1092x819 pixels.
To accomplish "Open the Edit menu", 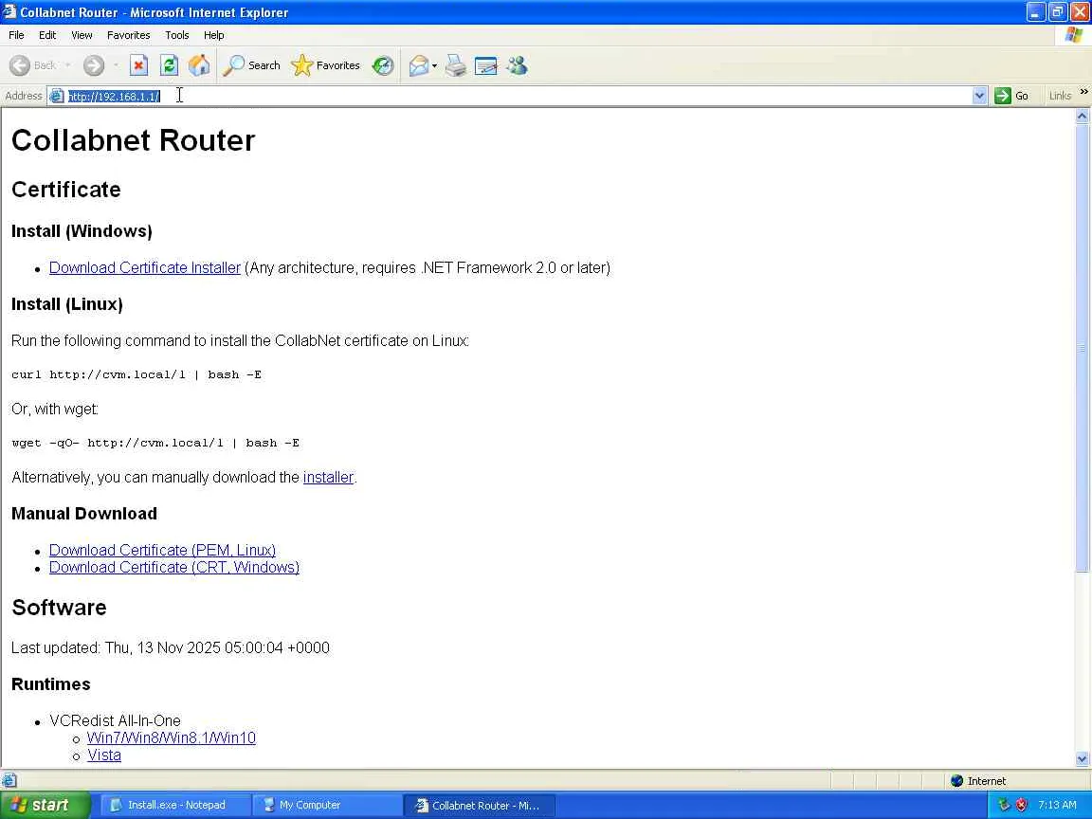I will point(47,35).
